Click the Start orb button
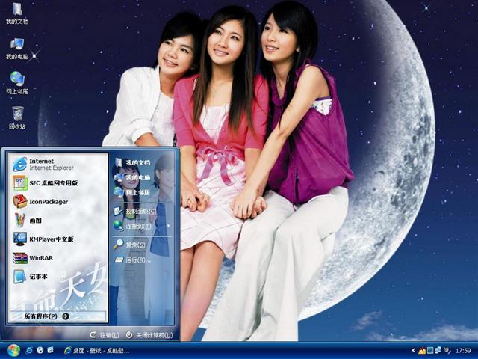 (x=13, y=350)
